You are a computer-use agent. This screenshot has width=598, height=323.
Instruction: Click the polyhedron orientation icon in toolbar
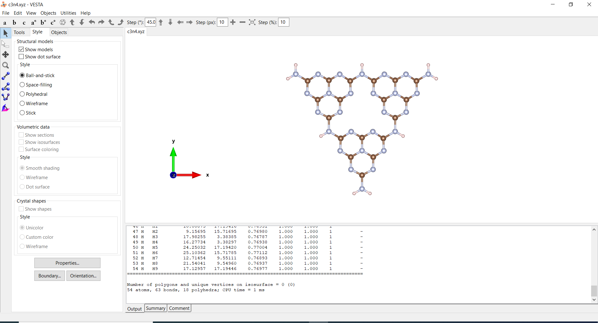pos(63,22)
